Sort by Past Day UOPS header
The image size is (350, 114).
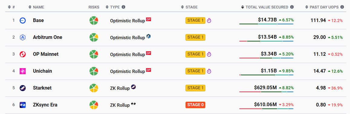[x=322, y=7]
